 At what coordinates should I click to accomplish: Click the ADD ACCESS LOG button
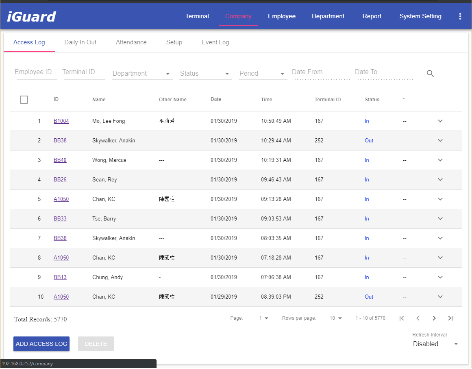(x=41, y=344)
